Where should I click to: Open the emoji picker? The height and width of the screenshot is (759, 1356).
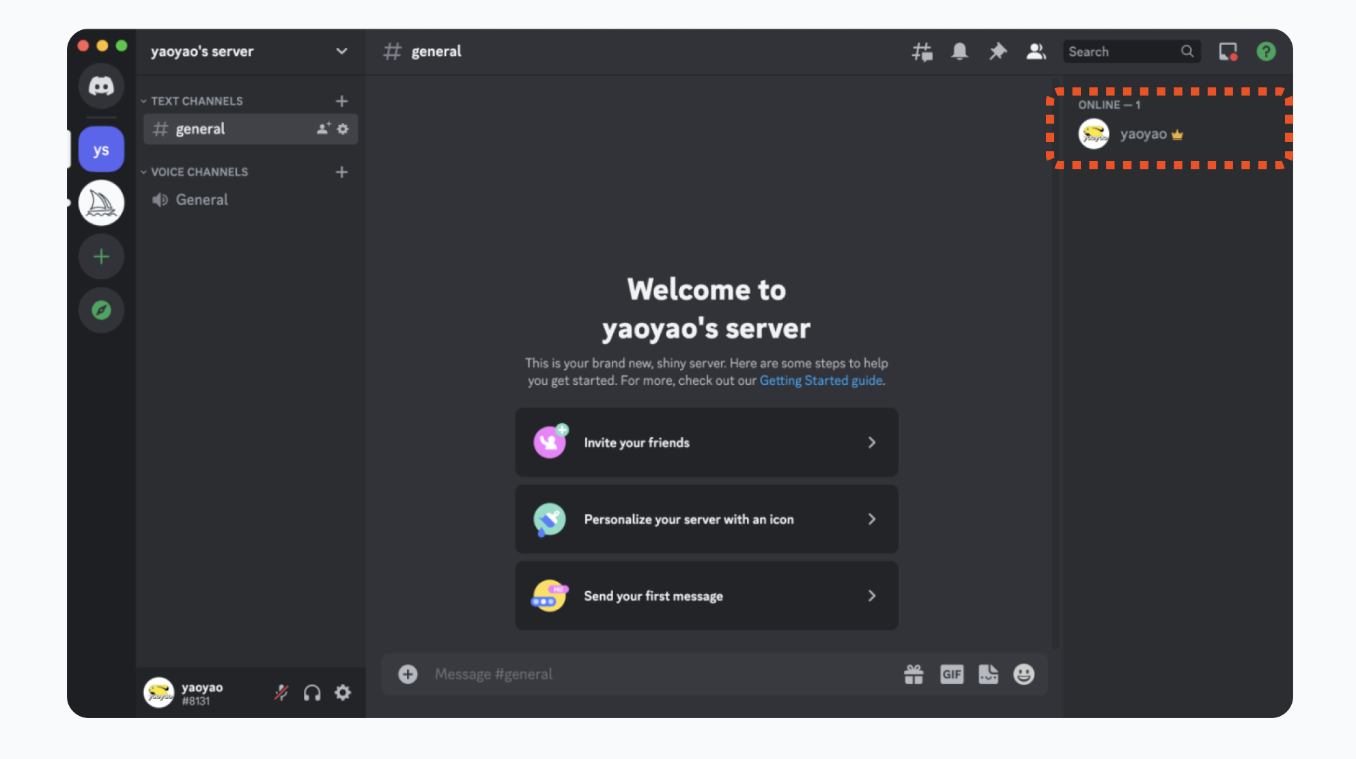coord(1023,674)
